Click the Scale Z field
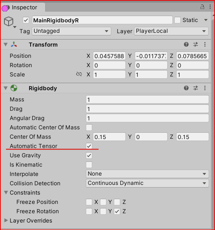 (193, 75)
